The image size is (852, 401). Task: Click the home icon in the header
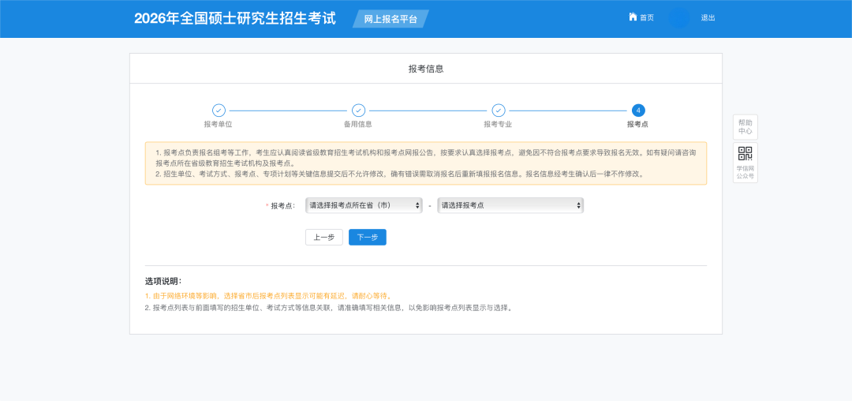(633, 17)
